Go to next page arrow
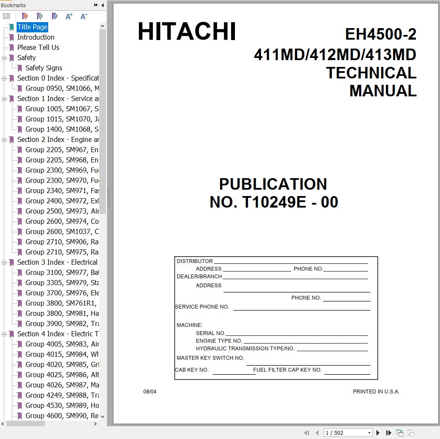The height and width of the screenshot is (439, 440). point(378,433)
